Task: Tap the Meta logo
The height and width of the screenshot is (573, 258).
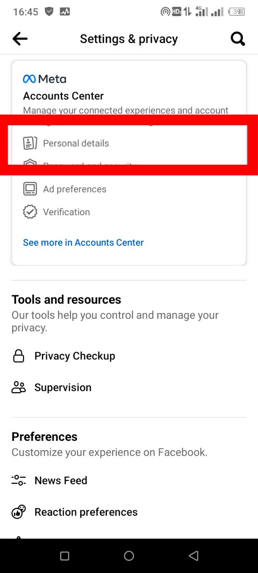Action: [x=45, y=79]
